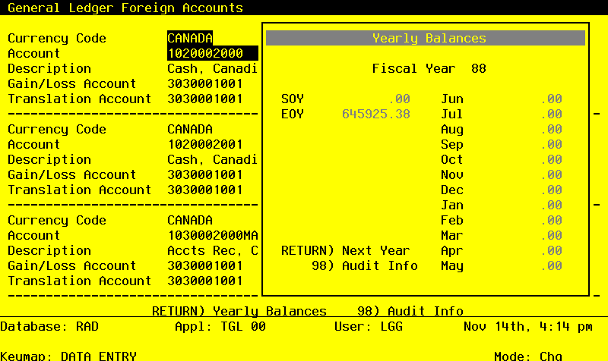Click the Aug balance value
608x361 pixels.
pyautogui.click(x=551, y=129)
